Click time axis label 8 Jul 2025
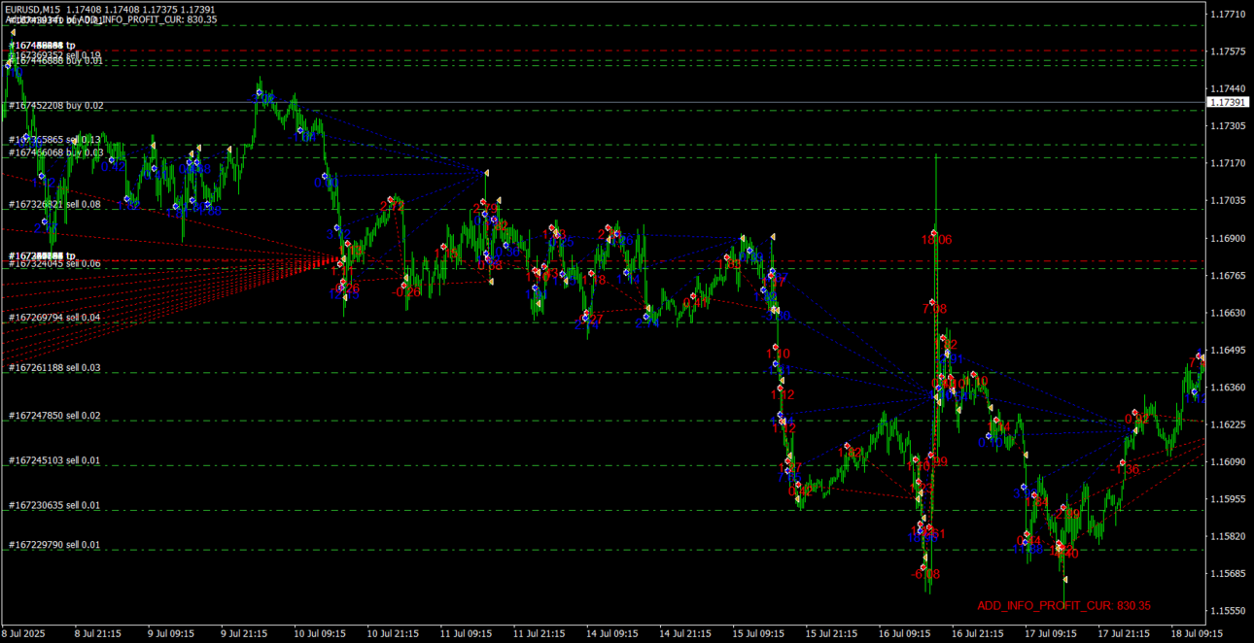 21,633
